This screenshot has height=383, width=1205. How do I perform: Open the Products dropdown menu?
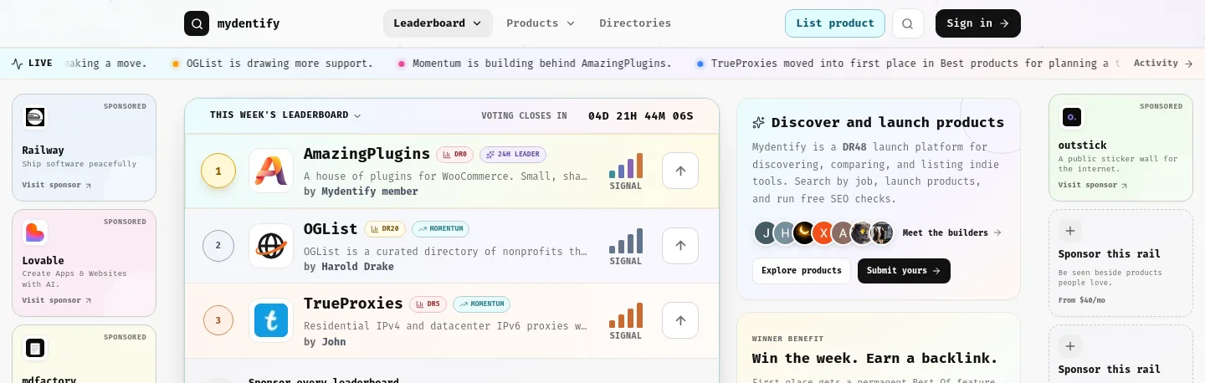tap(541, 23)
